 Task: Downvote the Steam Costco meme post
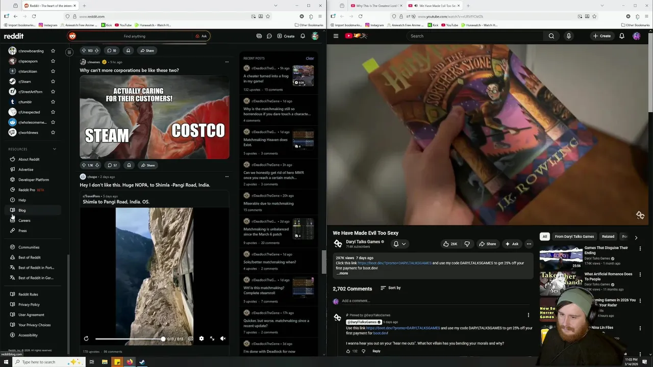tap(97, 165)
